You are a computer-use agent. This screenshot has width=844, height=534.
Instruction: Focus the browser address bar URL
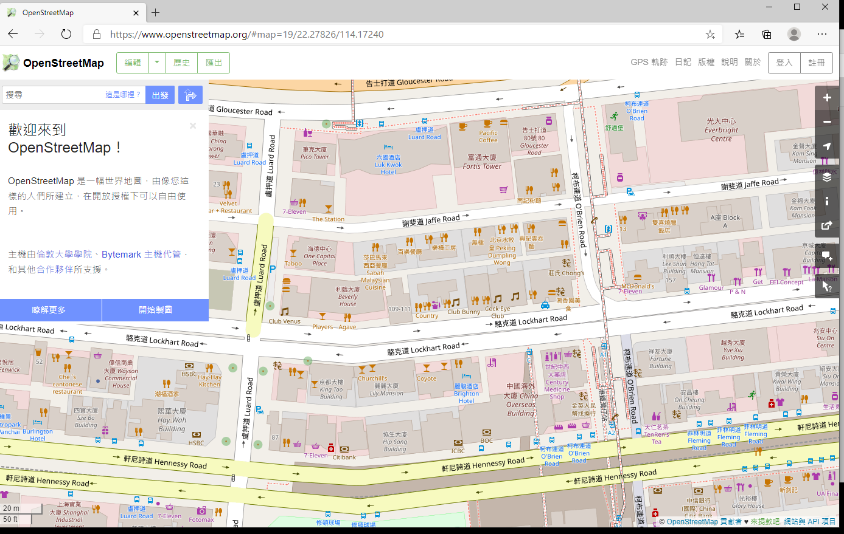246,34
